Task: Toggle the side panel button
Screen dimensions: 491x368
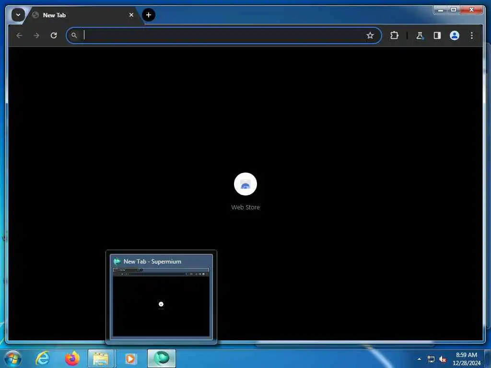Action: [437, 35]
